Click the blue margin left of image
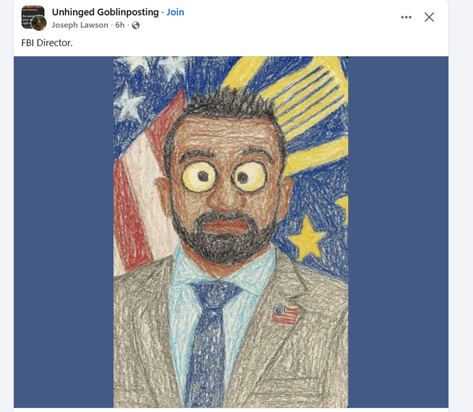 64,232
